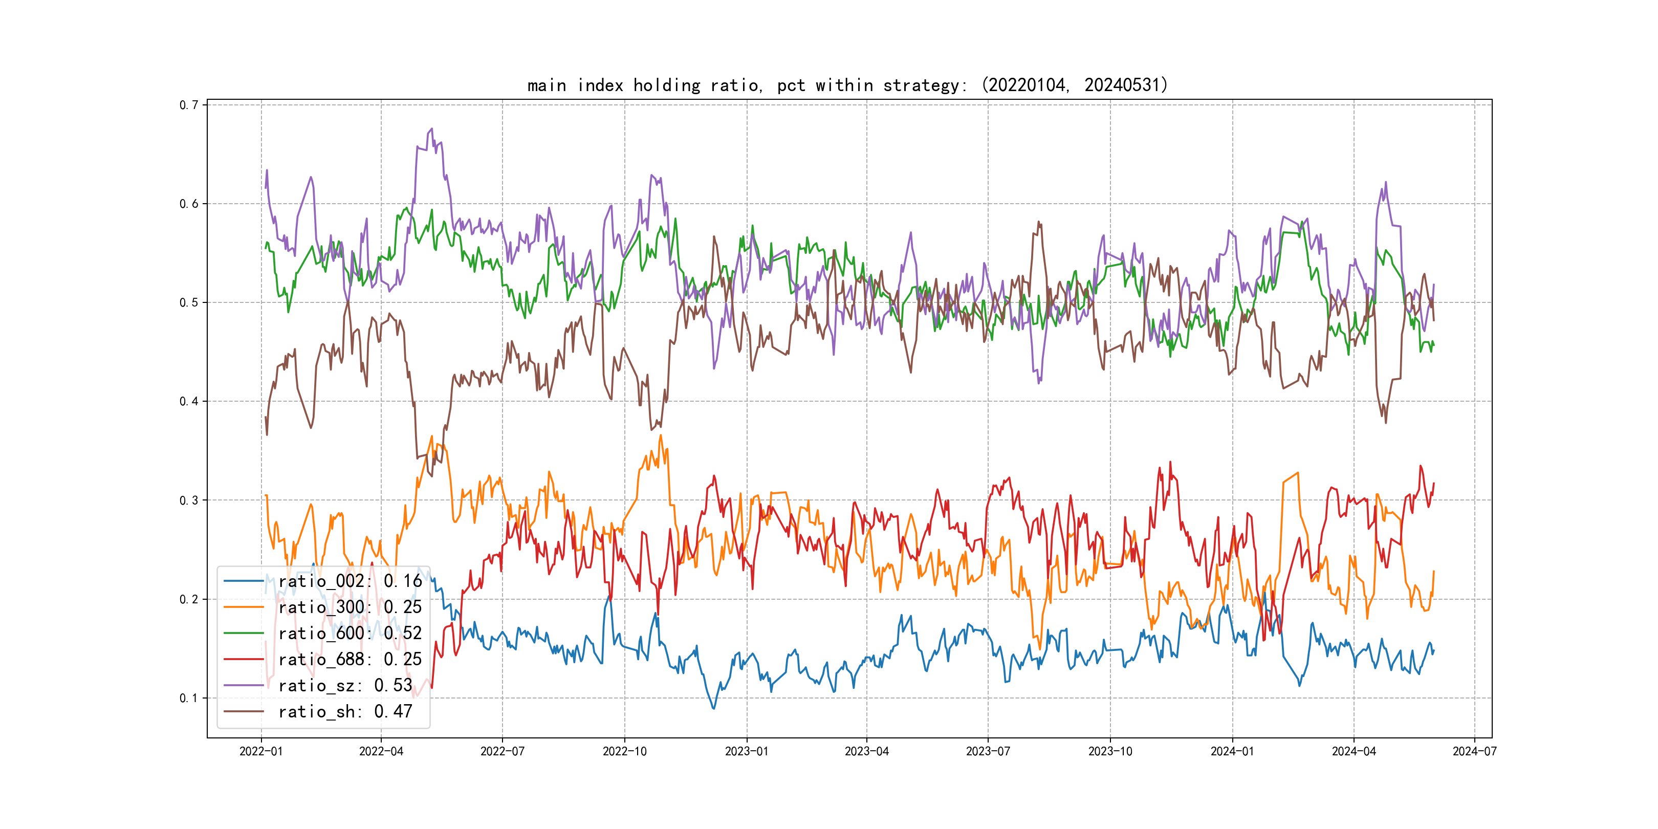The width and height of the screenshot is (1658, 829).
Task: Click the ratio_002 legend label
Action: pyautogui.click(x=350, y=581)
